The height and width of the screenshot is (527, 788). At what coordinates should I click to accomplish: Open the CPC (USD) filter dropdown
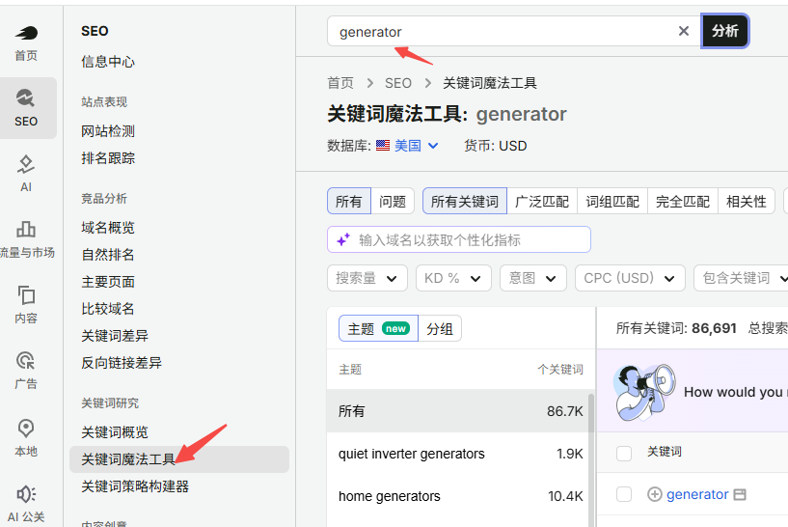[x=630, y=278]
